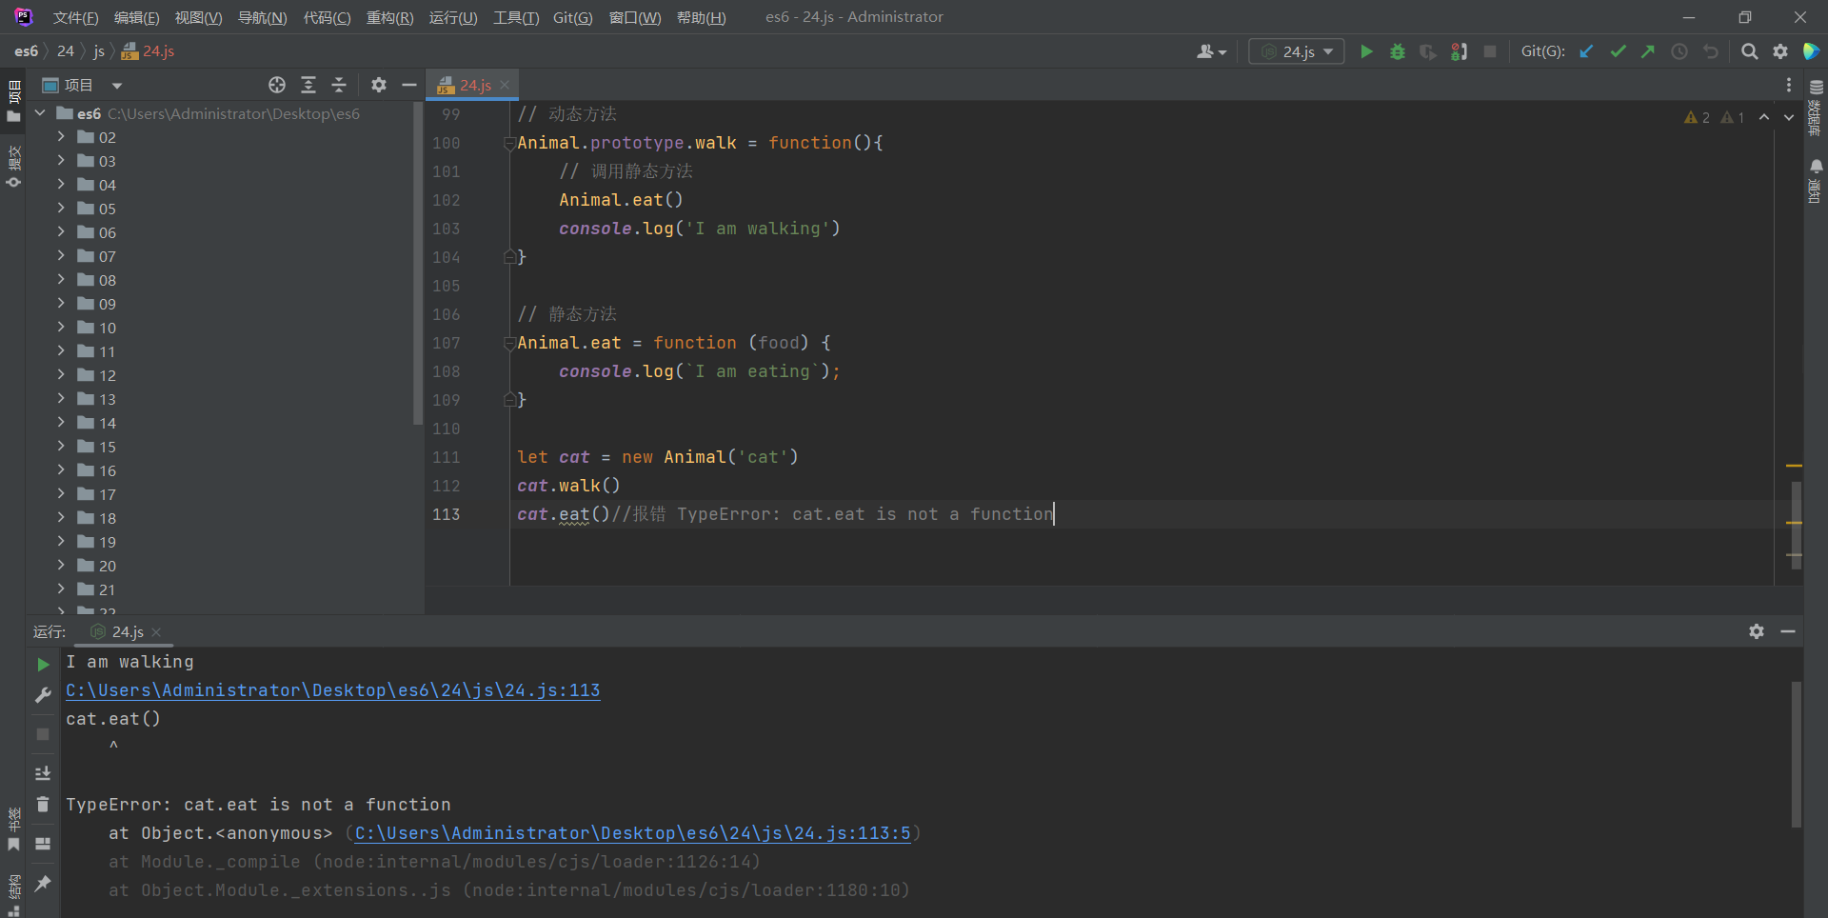Pin the run tab with pin icon
Screen dimensions: 1828x918
click(43, 884)
